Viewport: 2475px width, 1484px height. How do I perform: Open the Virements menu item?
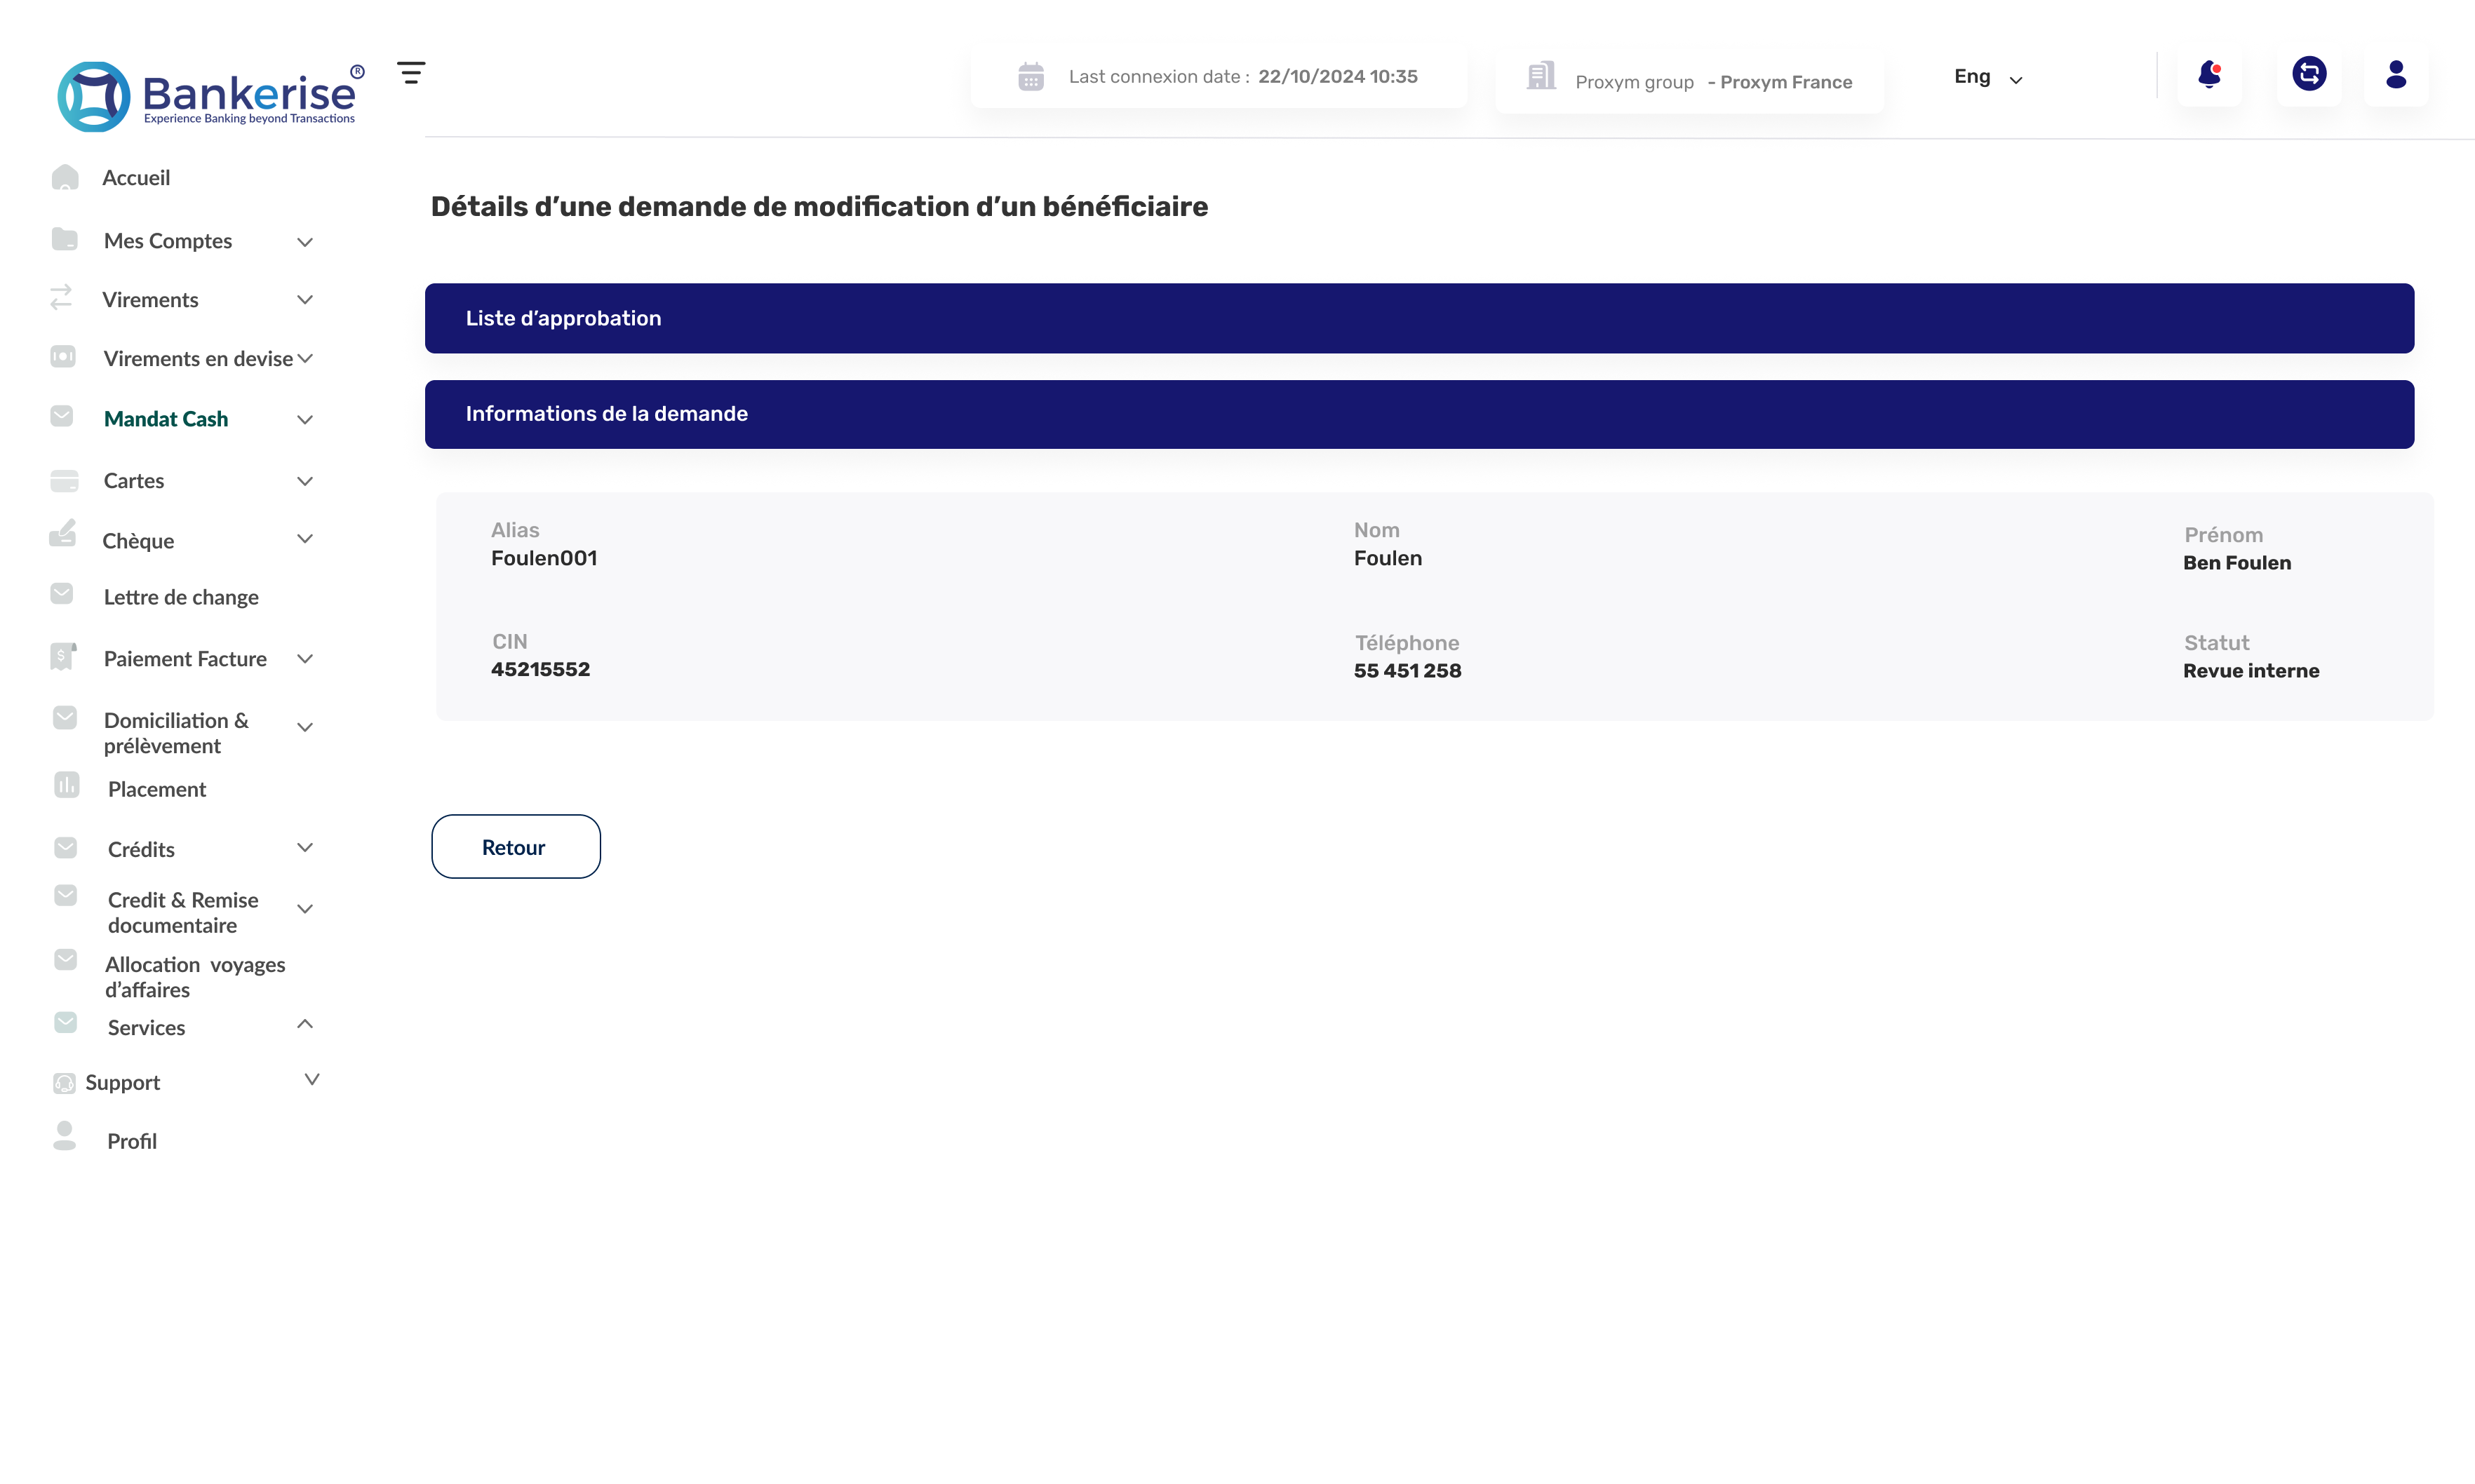tap(150, 300)
